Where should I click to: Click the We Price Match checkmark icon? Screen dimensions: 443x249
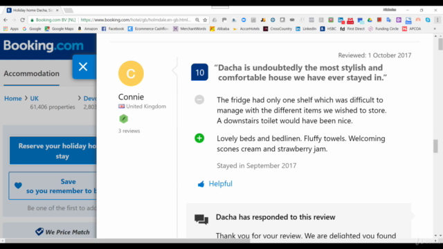39,232
